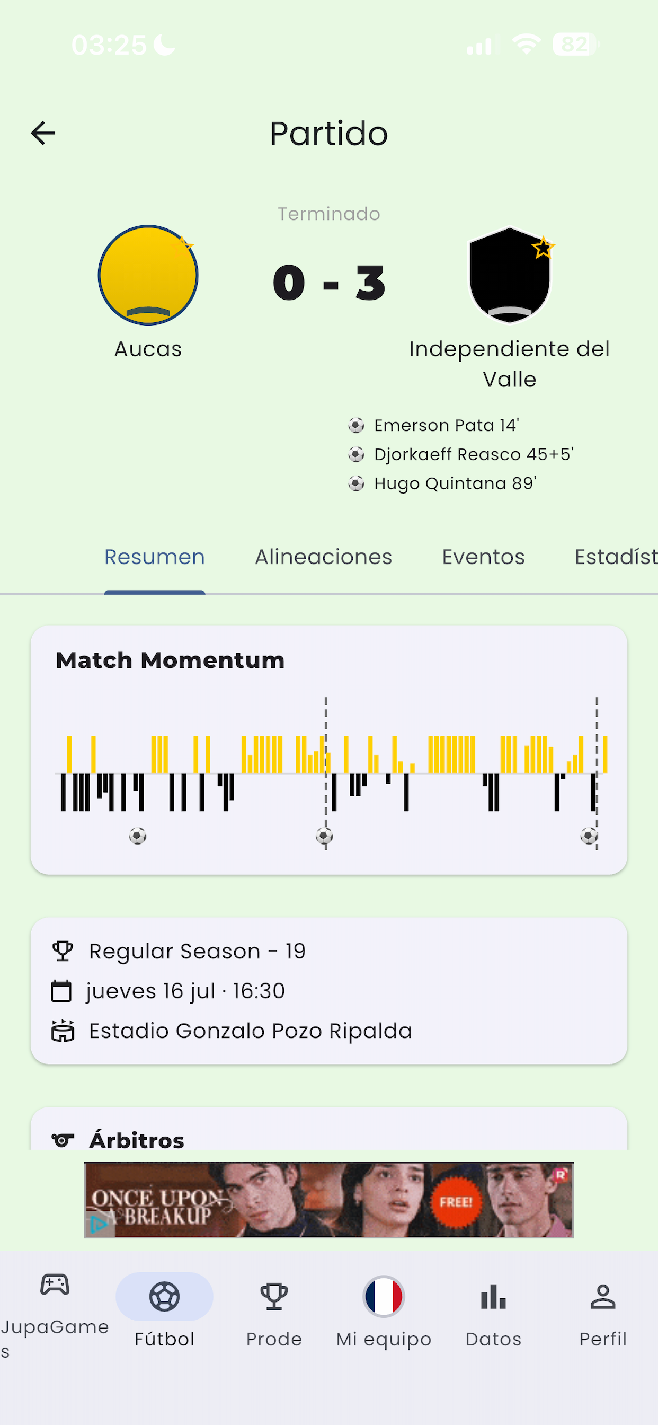Tap the Fútbol ball icon
This screenshot has width=658, height=1425.
pos(164,1297)
